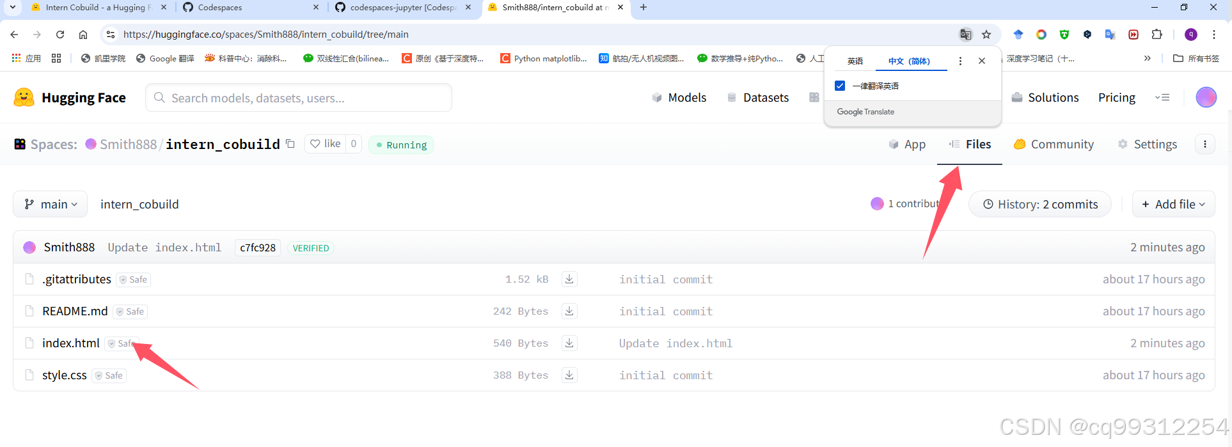
Task: Download the README.md file
Action: point(569,311)
